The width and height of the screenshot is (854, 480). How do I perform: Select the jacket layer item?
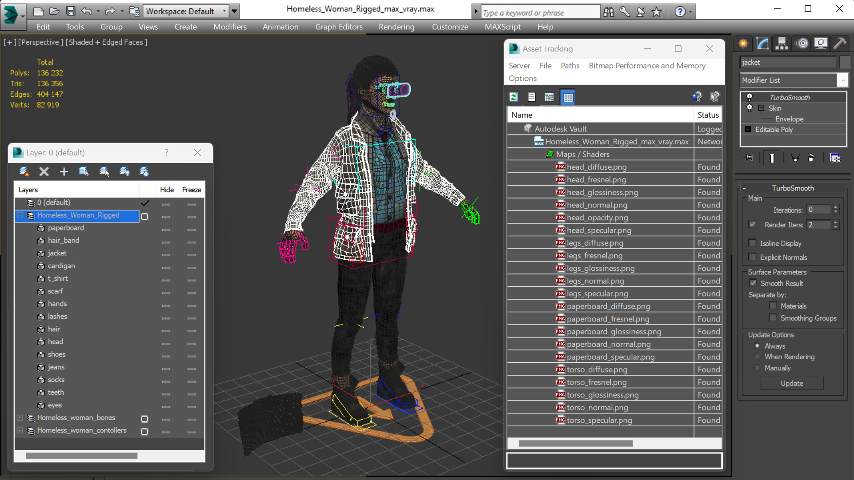[57, 253]
